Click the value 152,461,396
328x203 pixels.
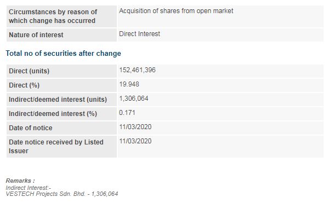pyautogui.click(x=138, y=70)
